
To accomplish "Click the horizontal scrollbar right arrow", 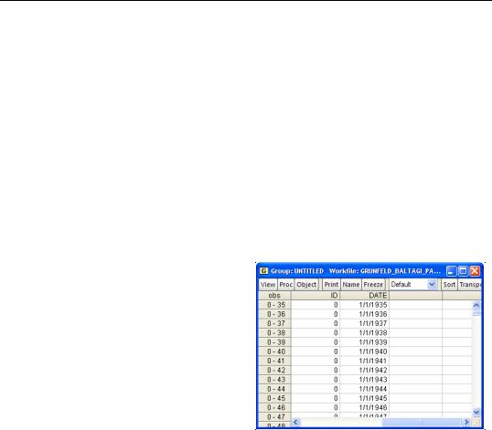I will point(466,422).
